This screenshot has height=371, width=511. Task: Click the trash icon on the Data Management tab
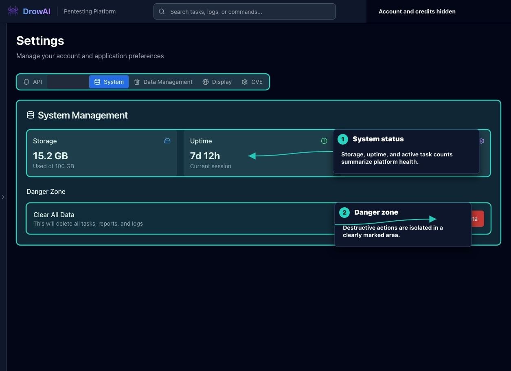(x=137, y=82)
